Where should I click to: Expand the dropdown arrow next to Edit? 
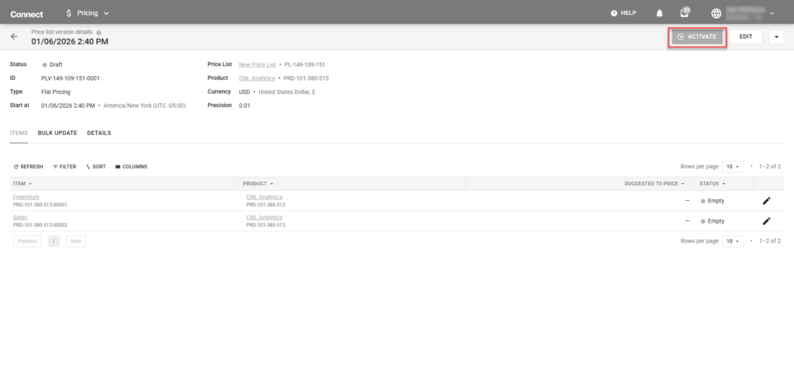(x=776, y=36)
